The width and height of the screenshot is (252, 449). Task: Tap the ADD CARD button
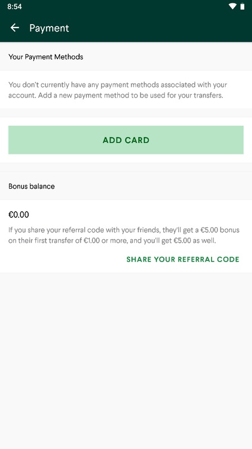tap(126, 140)
